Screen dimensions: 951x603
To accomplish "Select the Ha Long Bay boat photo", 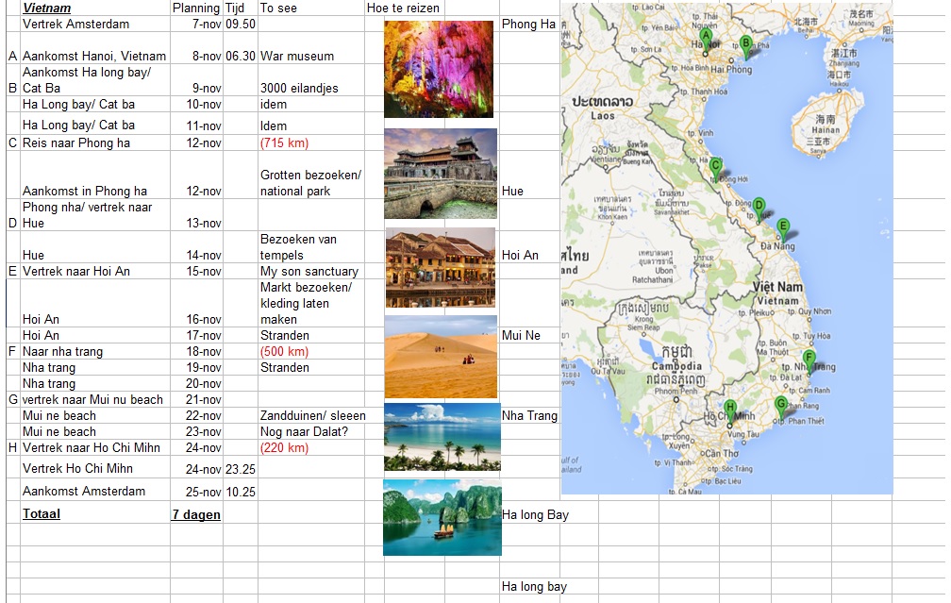I will (x=442, y=517).
